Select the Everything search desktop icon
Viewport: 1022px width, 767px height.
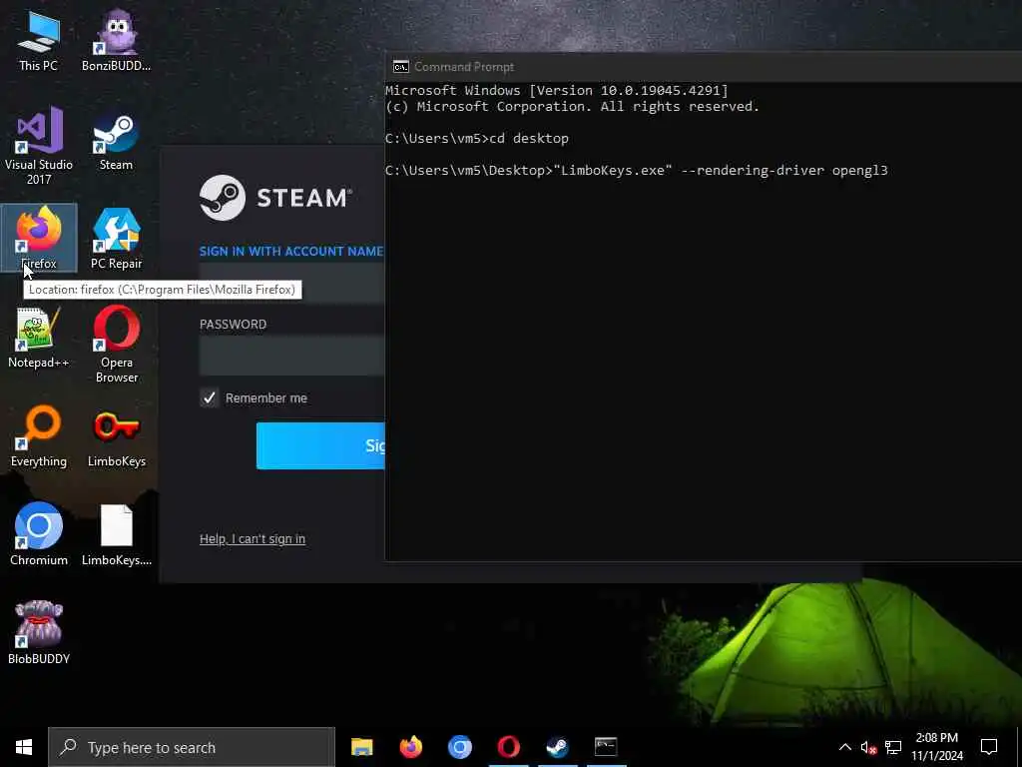tap(39, 436)
